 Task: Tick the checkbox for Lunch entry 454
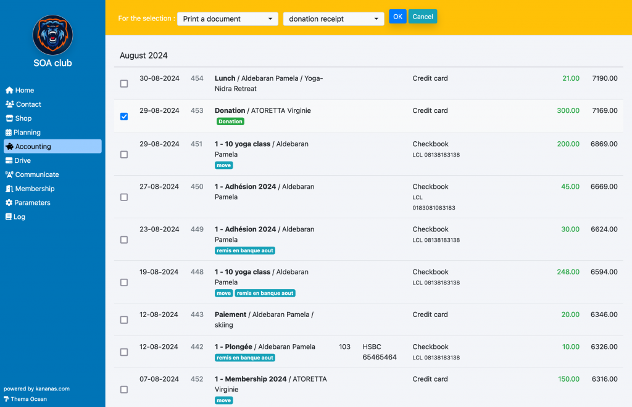click(124, 84)
